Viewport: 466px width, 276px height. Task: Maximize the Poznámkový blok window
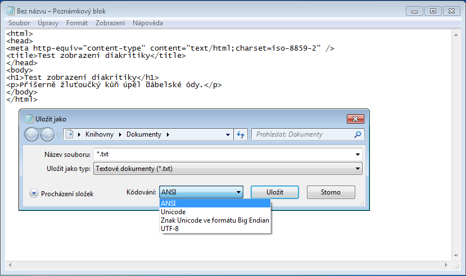[433, 11]
